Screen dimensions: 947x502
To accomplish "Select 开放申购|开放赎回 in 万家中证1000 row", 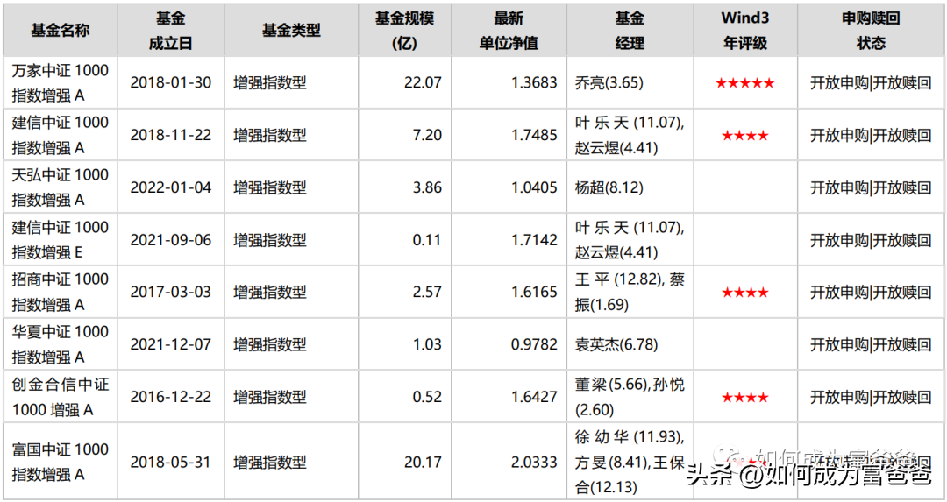I will tap(871, 83).
